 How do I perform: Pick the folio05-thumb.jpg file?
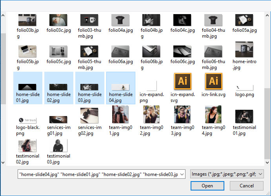pos(89,58)
